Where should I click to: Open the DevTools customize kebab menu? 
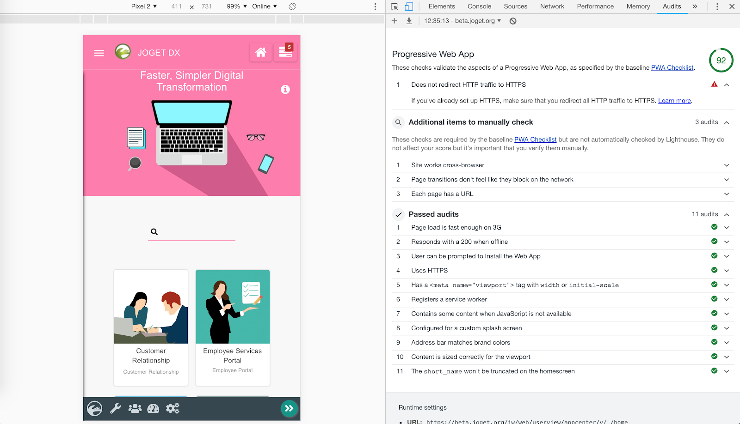coord(717,6)
